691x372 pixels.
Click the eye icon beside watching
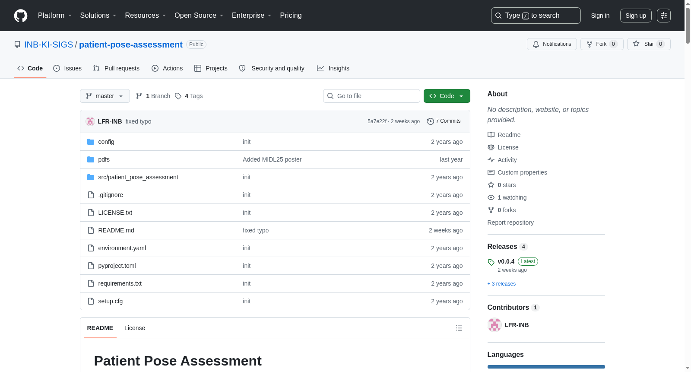pyautogui.click(x=491, y=197)
